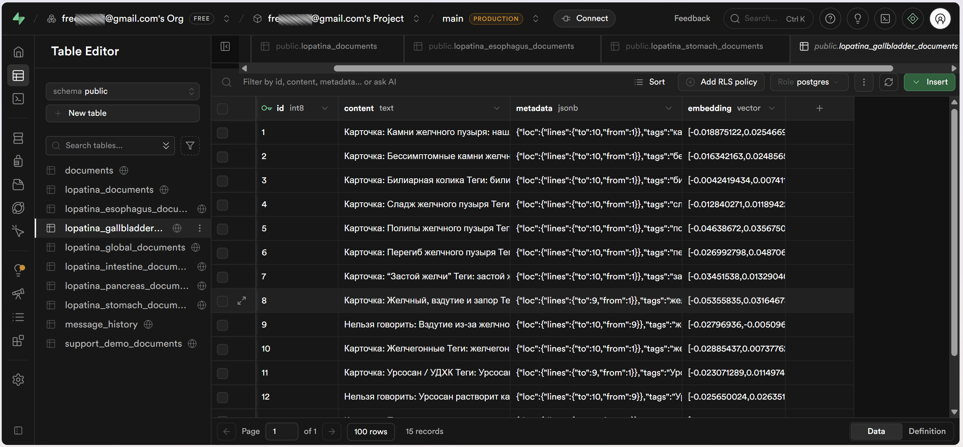Open the Integrations sidebar icon

pyautogui.click(x=18, y=340)
